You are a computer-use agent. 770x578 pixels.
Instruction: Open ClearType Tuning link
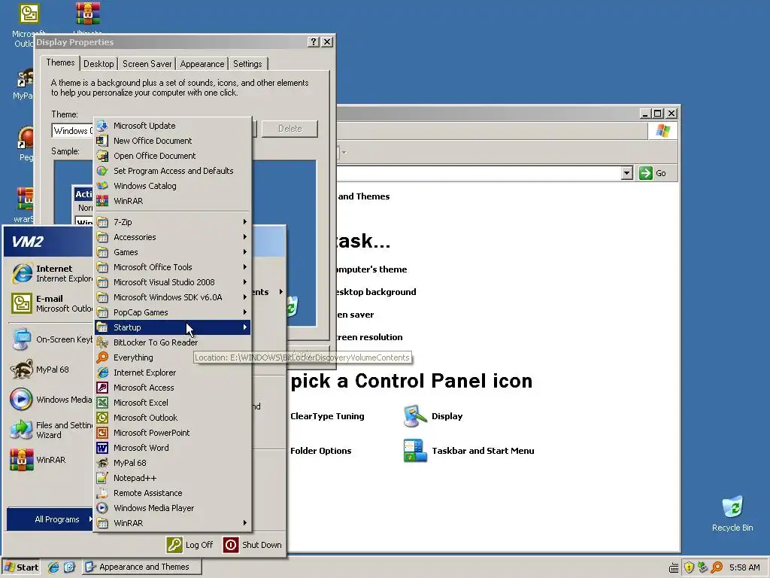pos(327,416)
